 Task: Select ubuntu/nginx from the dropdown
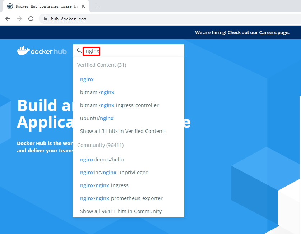click(97, 118)
